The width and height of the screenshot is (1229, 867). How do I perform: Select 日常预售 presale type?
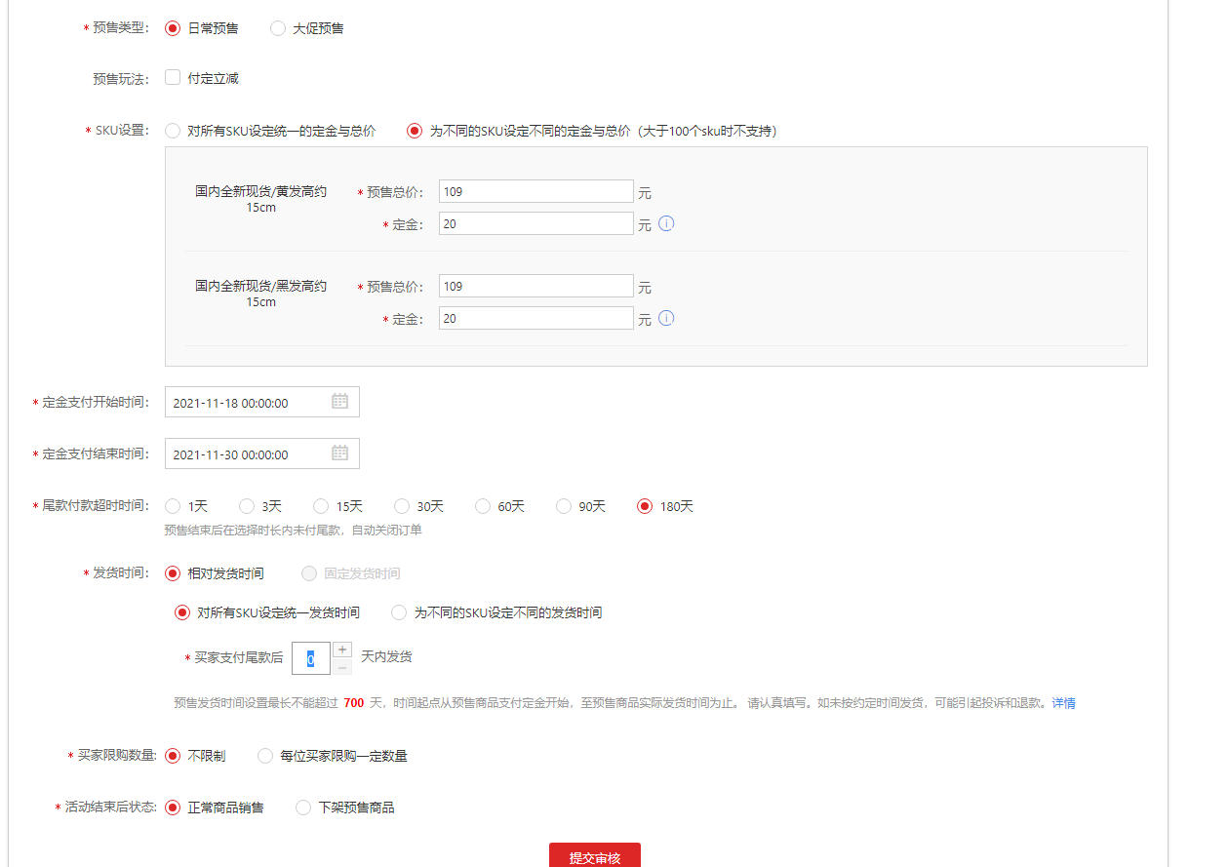pos(173,28)
